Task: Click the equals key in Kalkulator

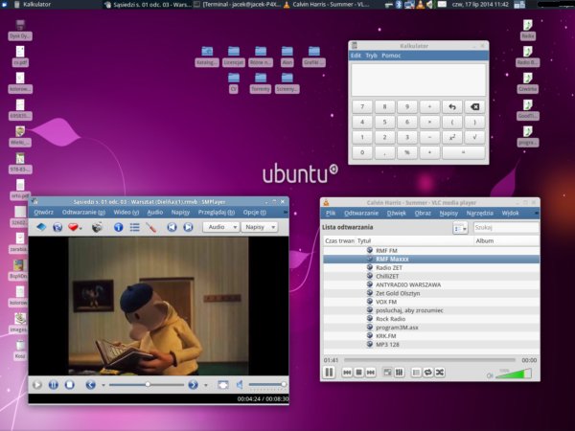Action: tap(464, 152)
